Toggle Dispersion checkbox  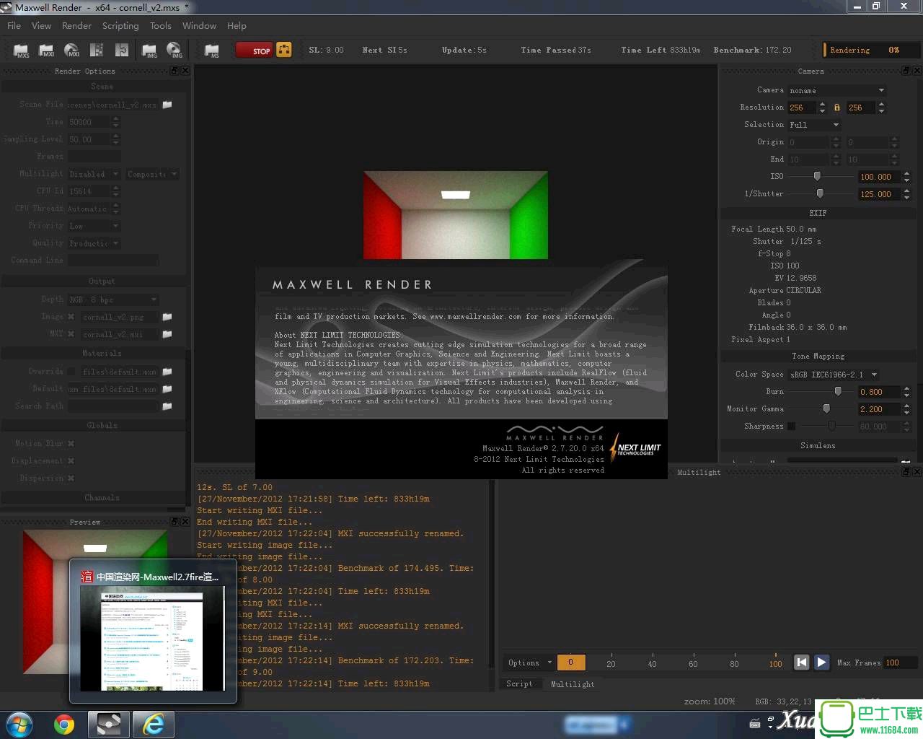(71, 478)
